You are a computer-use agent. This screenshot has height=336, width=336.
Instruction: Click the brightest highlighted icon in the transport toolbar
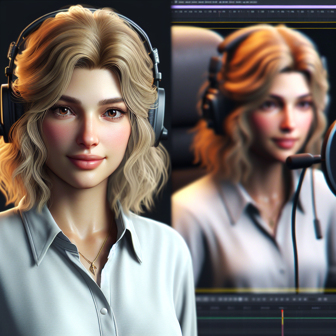pos(241,299)
